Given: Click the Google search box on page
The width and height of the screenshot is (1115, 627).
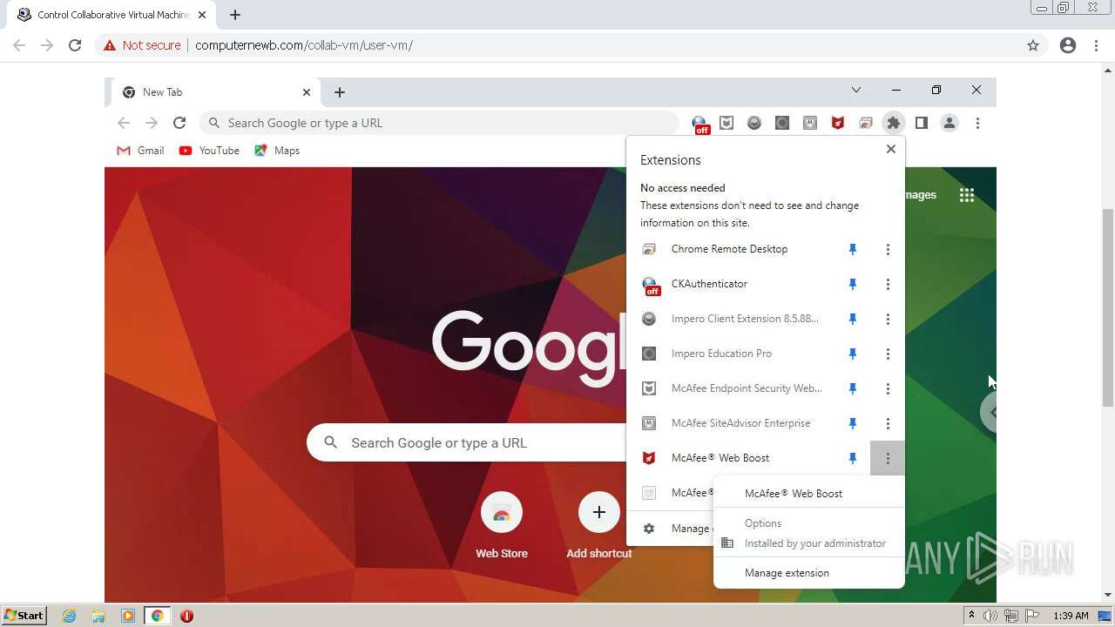Looking at the screenshot, I should (466, 442).
